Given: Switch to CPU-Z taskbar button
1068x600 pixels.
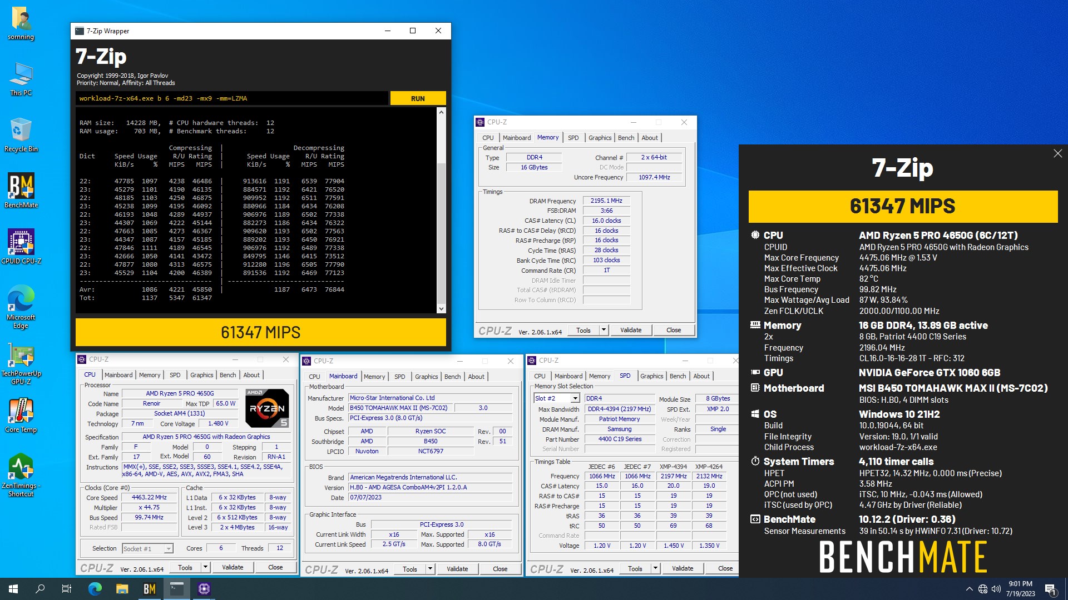Looking at the screenshot, I should [204, 589].
